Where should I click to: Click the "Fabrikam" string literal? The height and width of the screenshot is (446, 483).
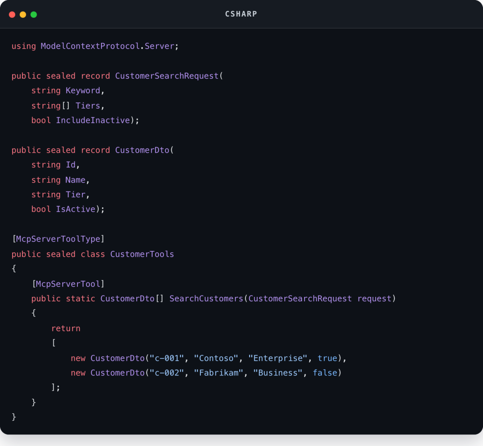[x=219, y=373]
